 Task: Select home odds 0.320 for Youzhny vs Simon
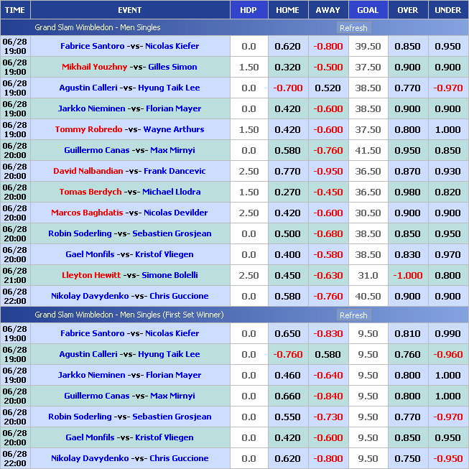(287, 67)
